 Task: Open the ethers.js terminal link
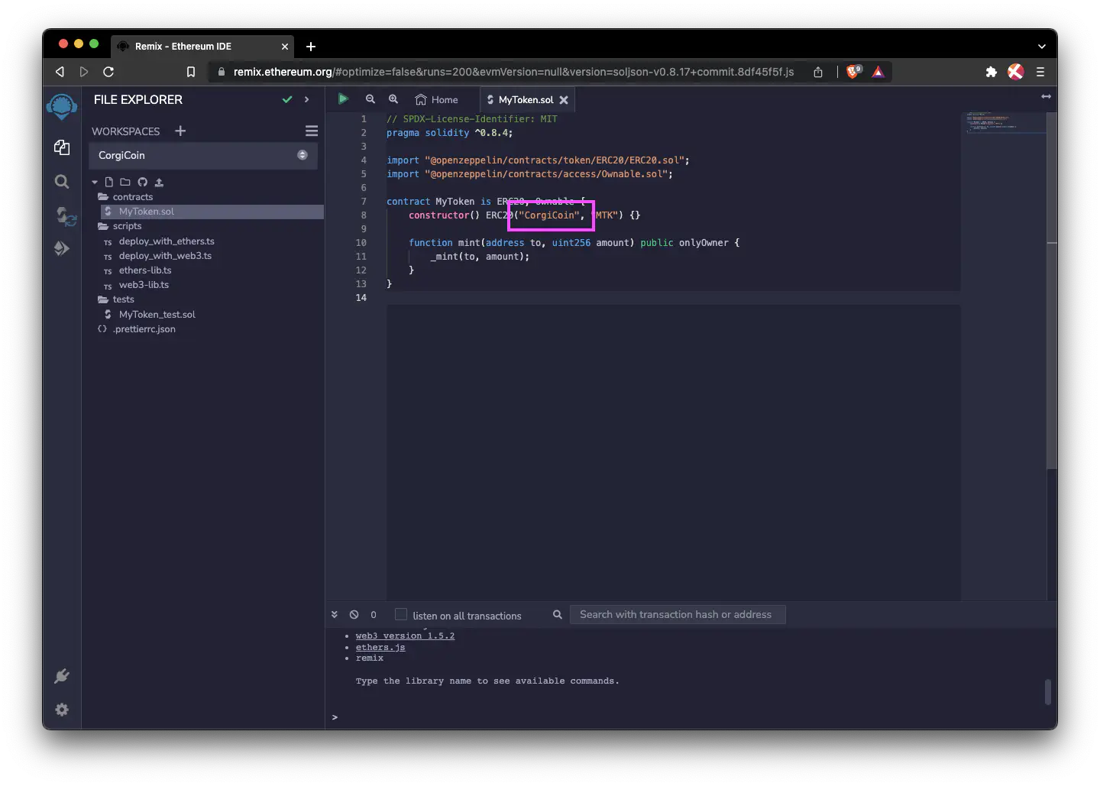pos(380,647)
